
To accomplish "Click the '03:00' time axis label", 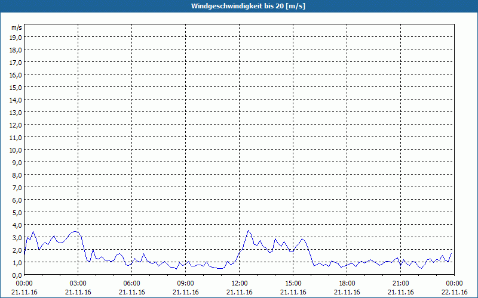I will [x=78, y=284].
